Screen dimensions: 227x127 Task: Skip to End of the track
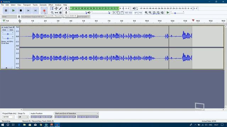tap(35, 11)
